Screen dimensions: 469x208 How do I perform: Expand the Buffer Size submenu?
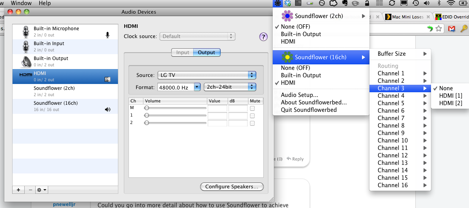(400, 54)
